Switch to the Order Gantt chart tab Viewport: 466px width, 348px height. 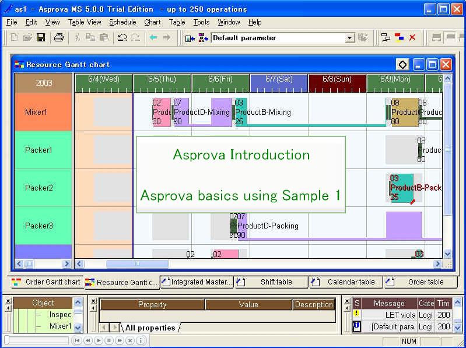tap(46, 282)
